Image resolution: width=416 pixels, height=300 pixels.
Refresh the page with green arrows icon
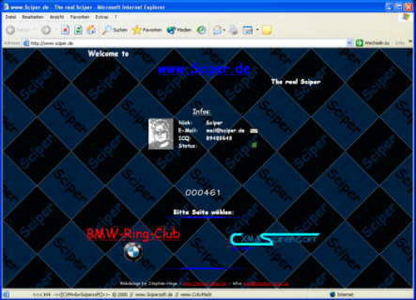pos(78,30)
